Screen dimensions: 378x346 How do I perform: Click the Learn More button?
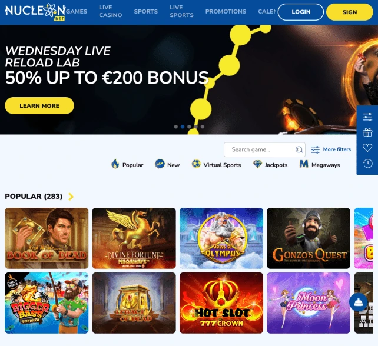tap(39, 106)
